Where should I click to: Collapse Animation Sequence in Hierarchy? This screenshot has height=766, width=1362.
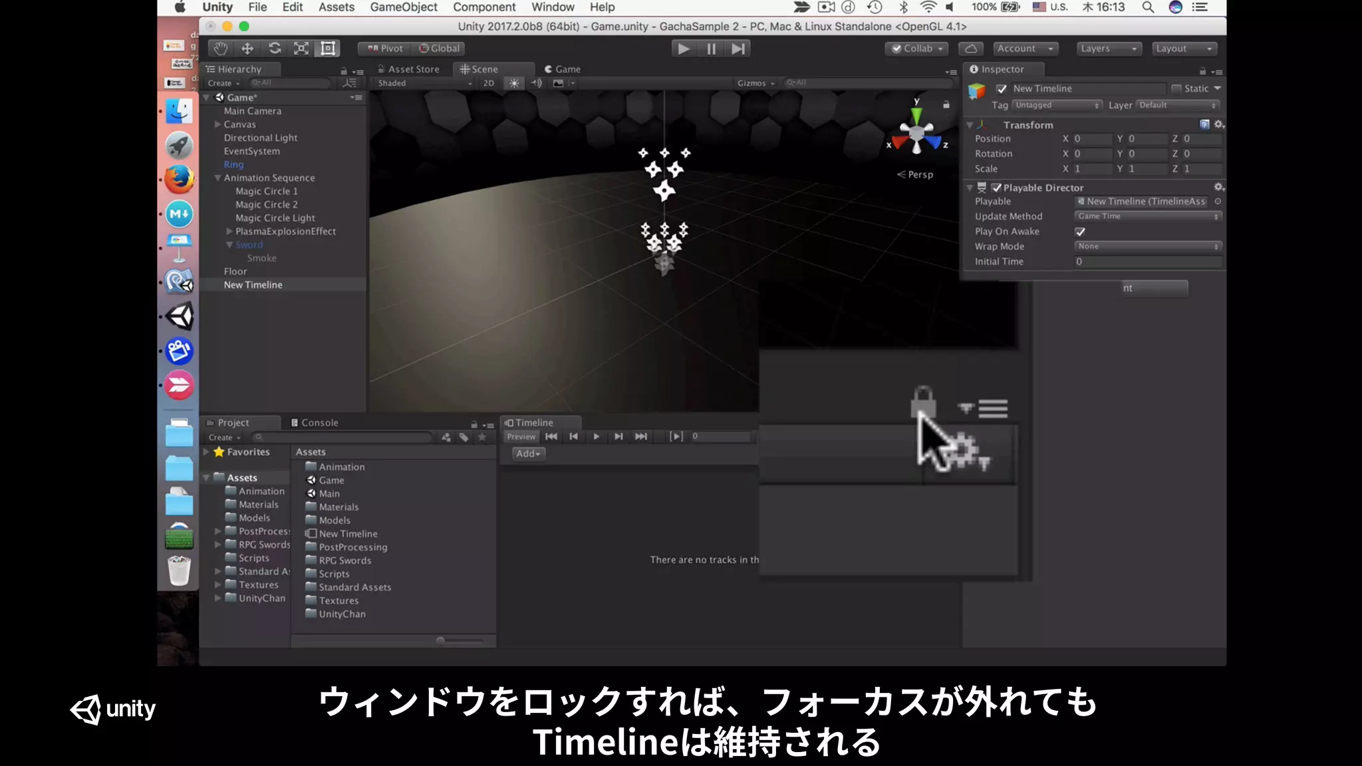[217, 178]
